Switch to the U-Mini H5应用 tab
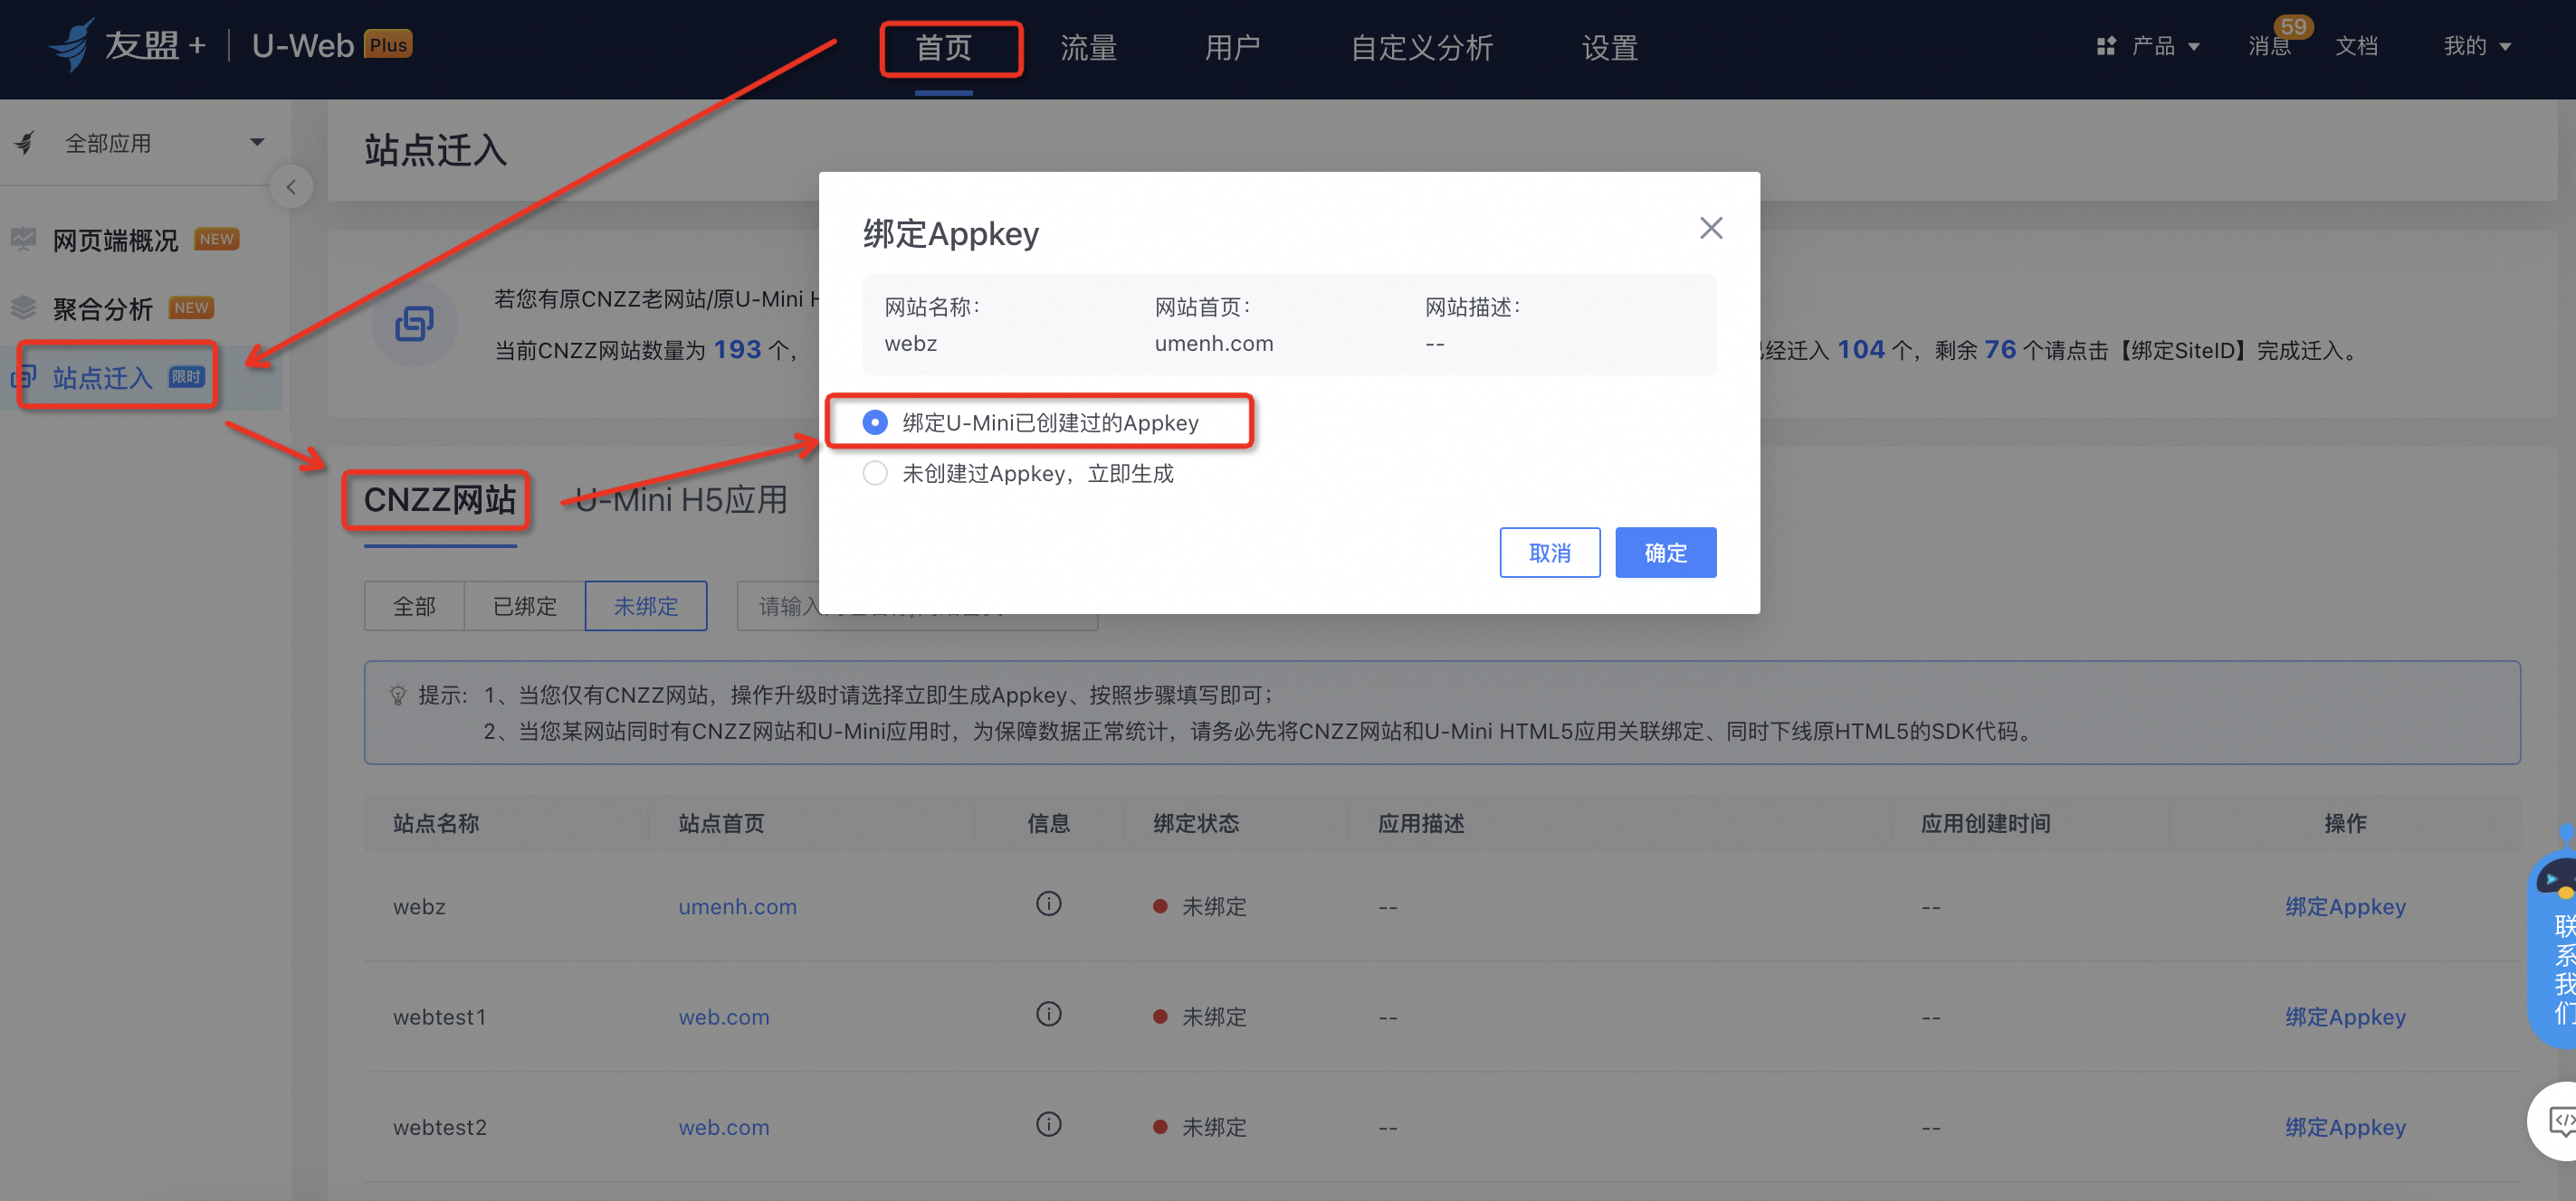Image resolution: width=2576 pixels, height=1201 pixels. click(x=682, y=499)
